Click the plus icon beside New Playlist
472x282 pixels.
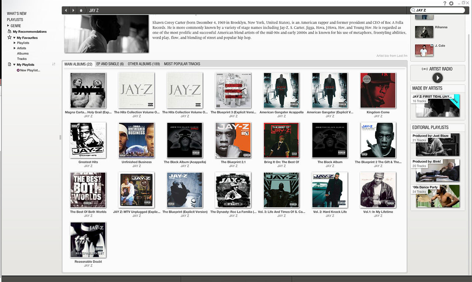(x=18, y=70)
